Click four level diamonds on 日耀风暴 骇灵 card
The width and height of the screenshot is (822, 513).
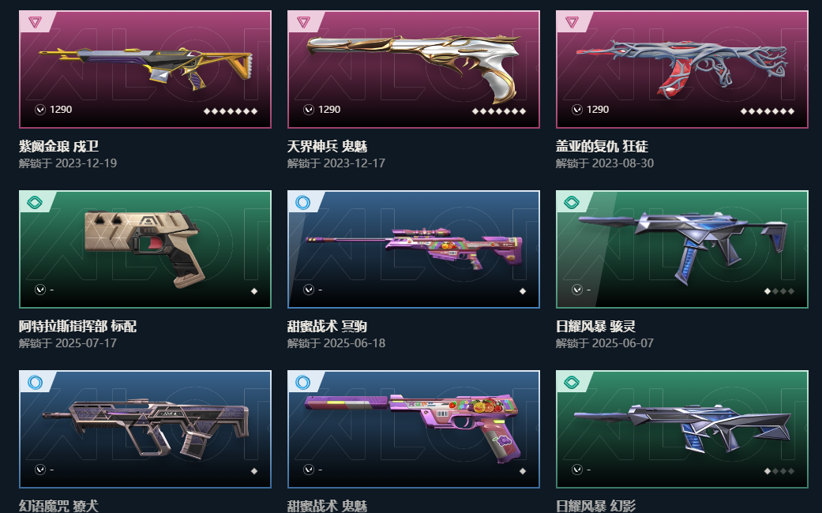pos(779,290)
